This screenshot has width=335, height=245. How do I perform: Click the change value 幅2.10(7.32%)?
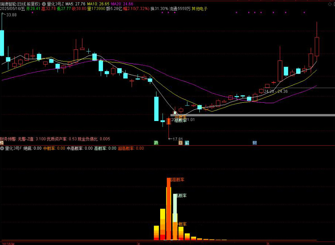(x=136, y=9)
